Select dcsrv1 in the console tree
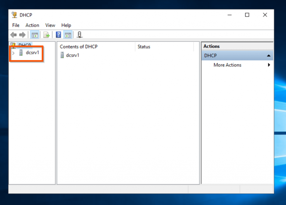This screenshot has height=205, width=286. [x=33, y=53]
